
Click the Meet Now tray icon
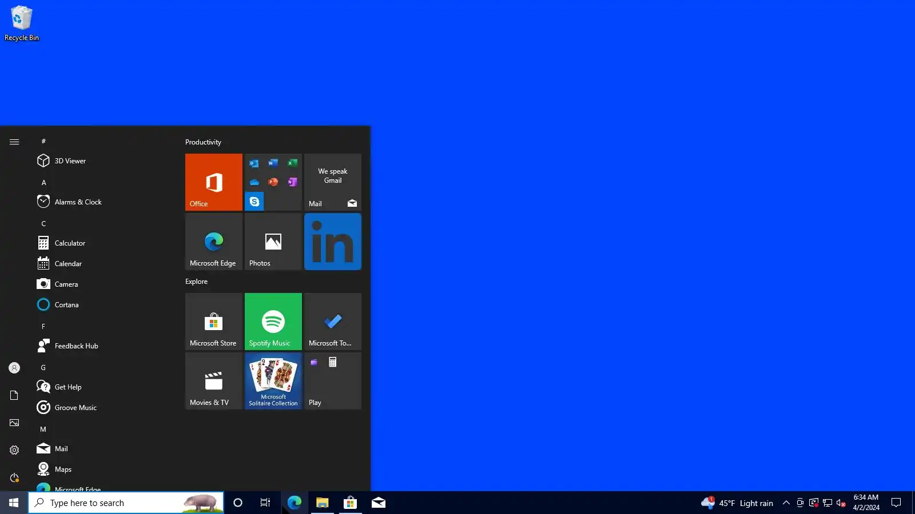800,503
